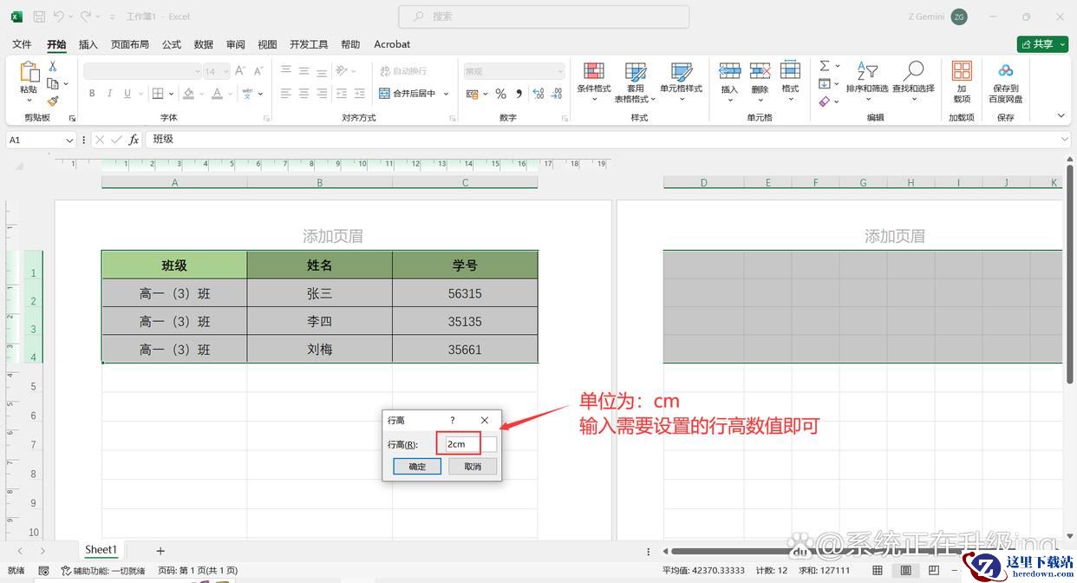Click 取消 to cancel the dialog
Viewport: 1077px width, 583px height.
pos(473,467)
